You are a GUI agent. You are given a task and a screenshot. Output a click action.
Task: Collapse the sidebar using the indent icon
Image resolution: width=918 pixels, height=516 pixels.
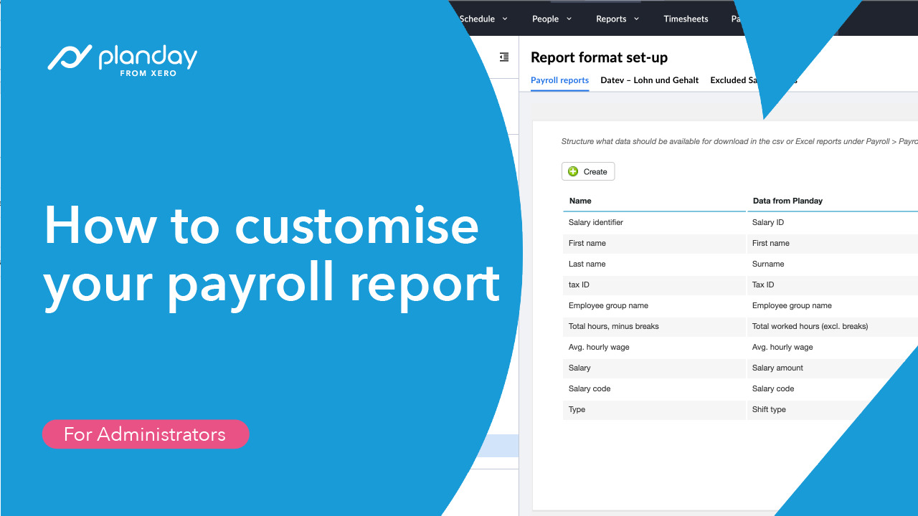504,57
